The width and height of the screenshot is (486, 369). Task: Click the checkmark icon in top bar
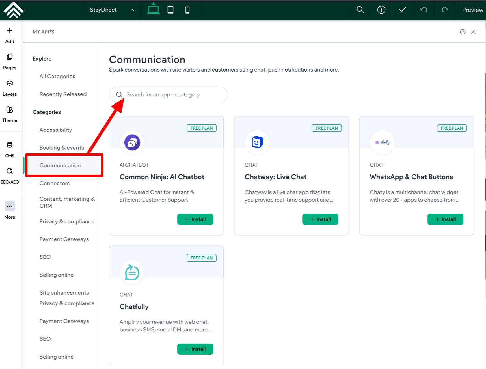click(403, 10)
